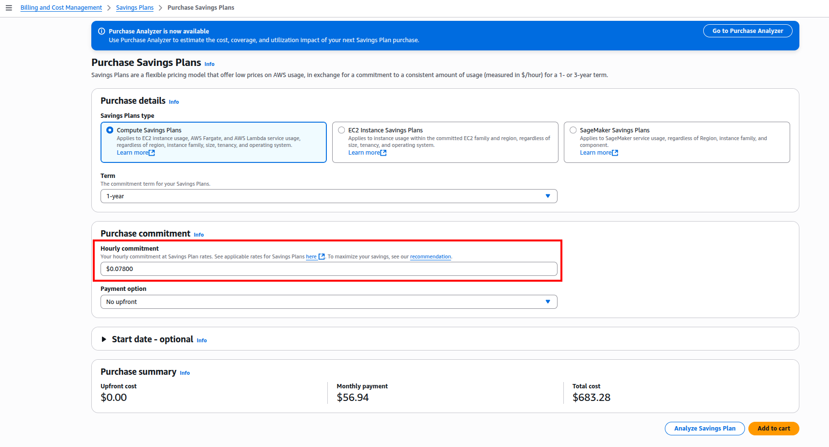Screen dimensions: 829x447
Task: Go to Billing and Cost Management breadcrumb
Action: (x=61, y=8)
